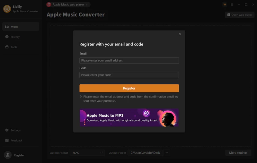257x163 pixels.
Task: Click the envelope Feedback icon
Action: 7,140
